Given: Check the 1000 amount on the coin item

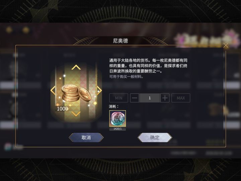Looking at the screenshot, I should 62,109.
